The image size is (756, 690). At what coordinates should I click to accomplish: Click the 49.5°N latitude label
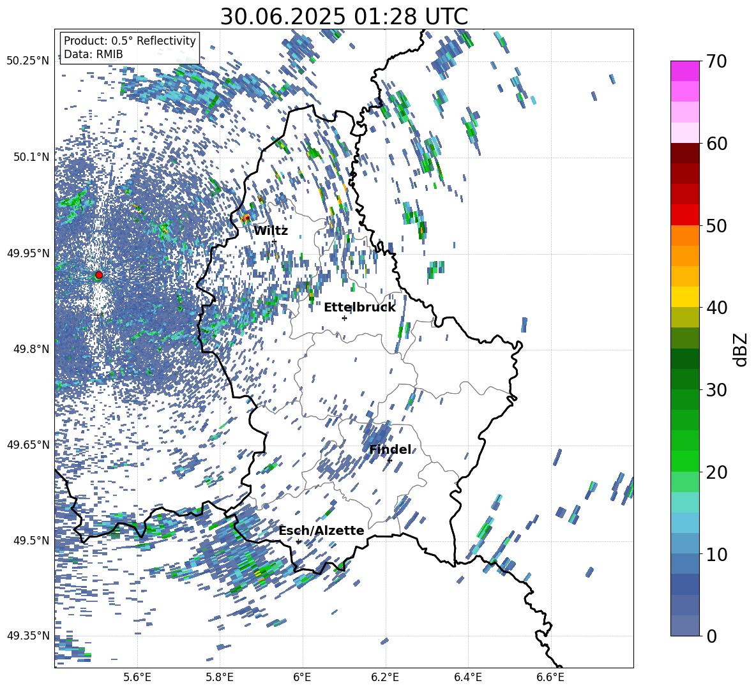(x=31, y=540)
